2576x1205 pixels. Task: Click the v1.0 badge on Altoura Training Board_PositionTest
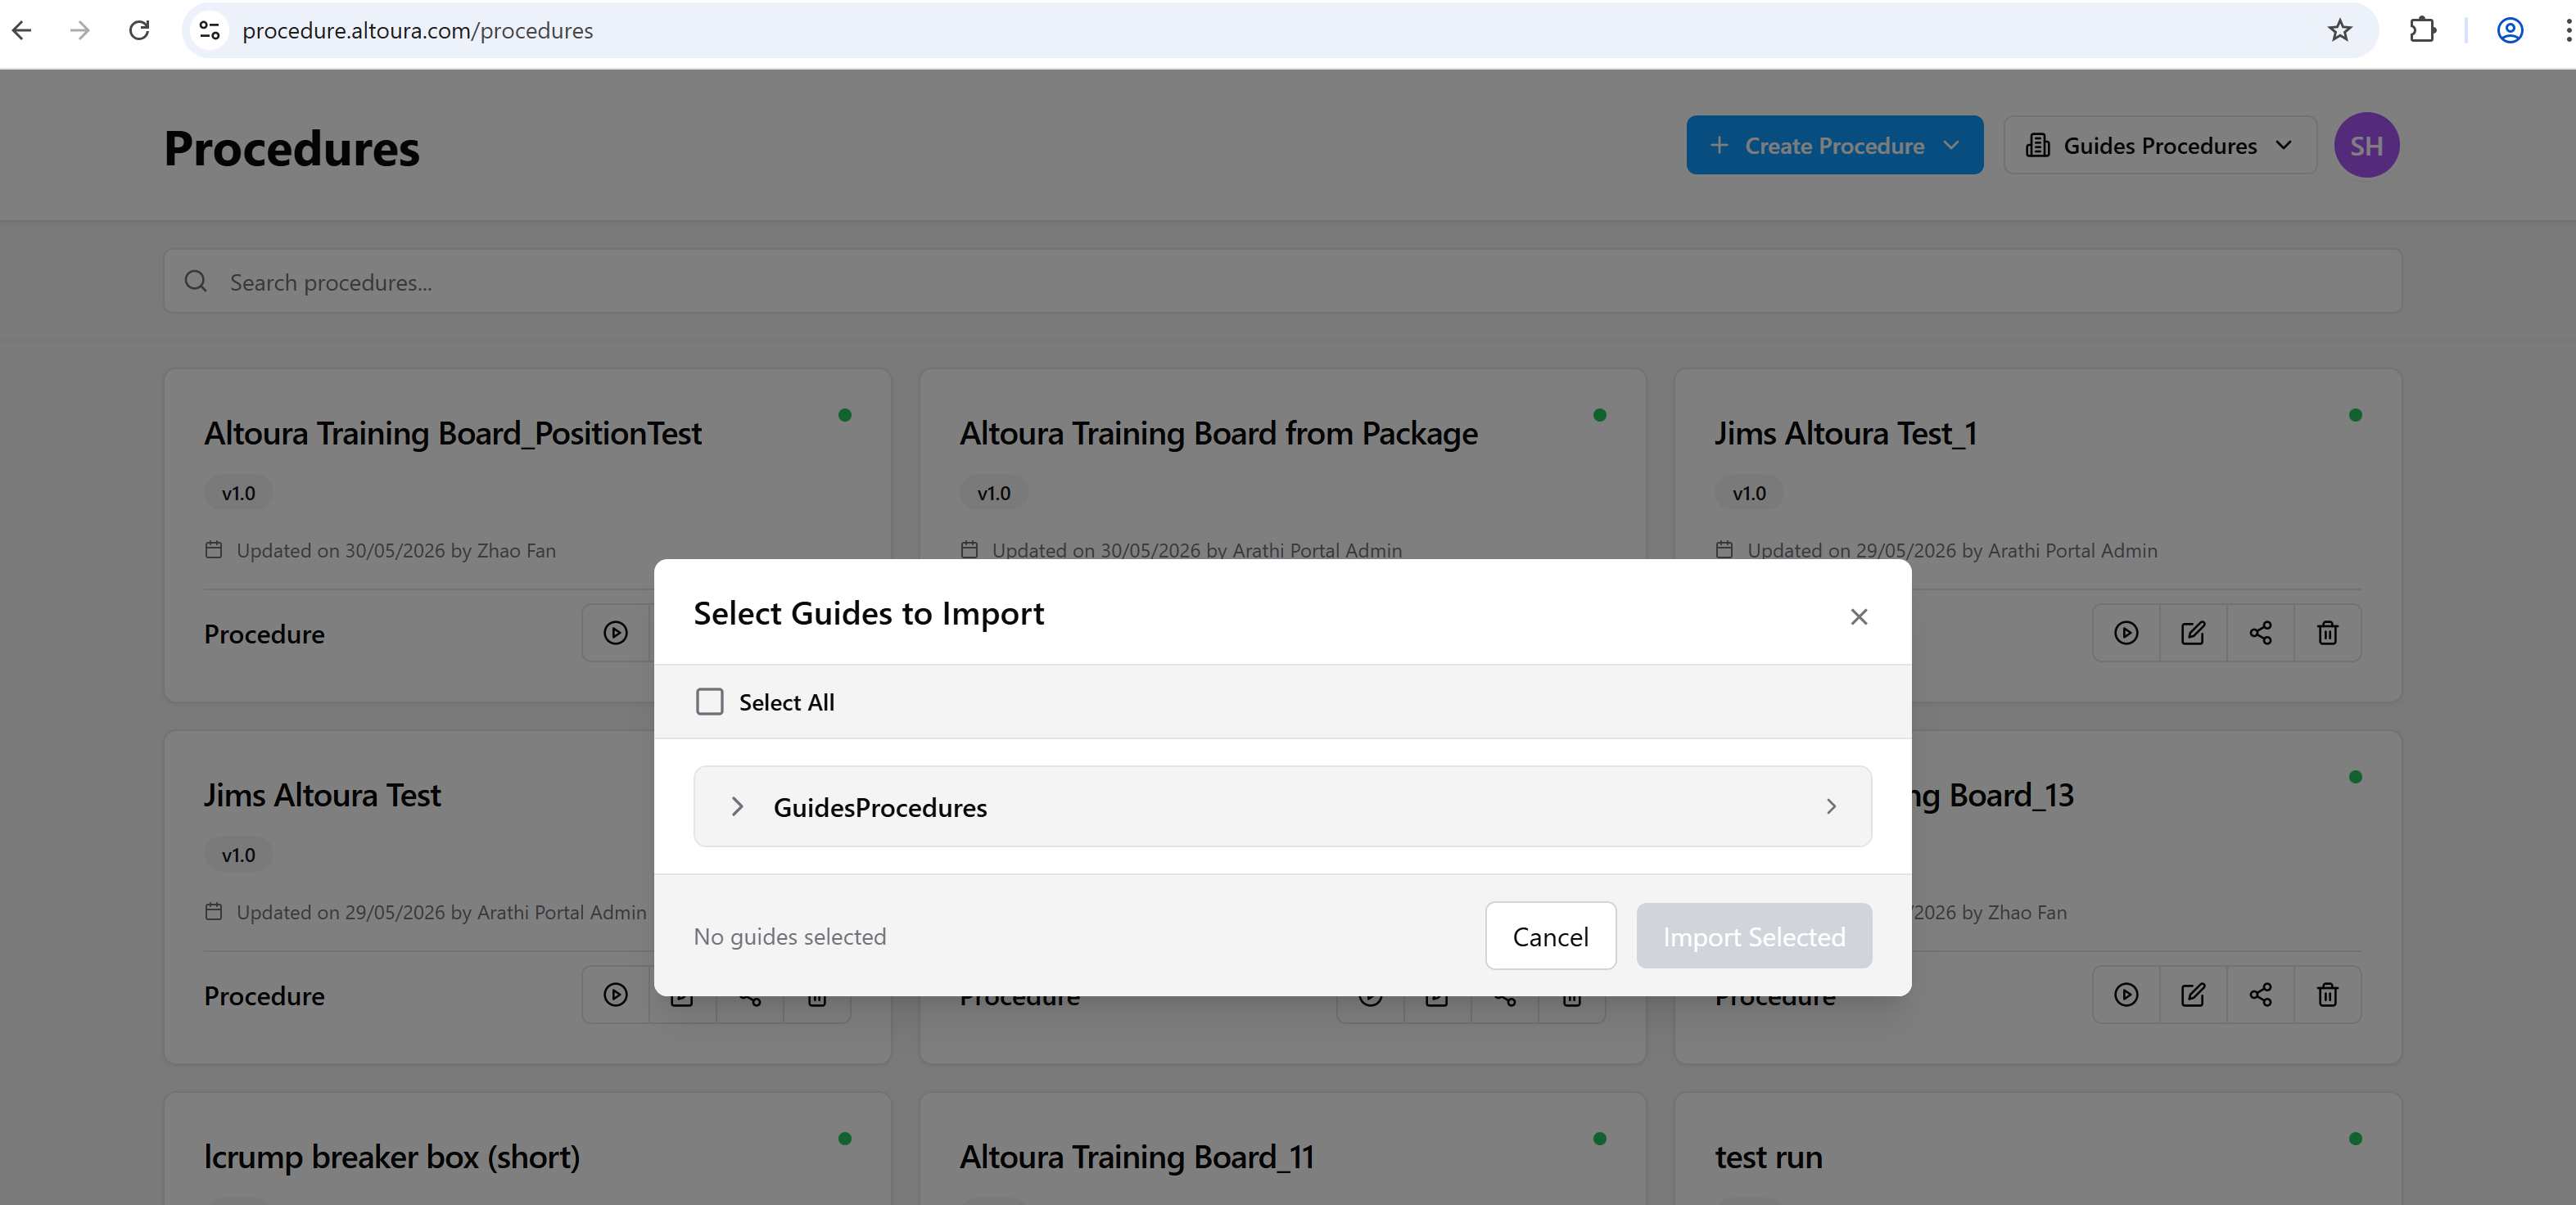click(238, 493)
